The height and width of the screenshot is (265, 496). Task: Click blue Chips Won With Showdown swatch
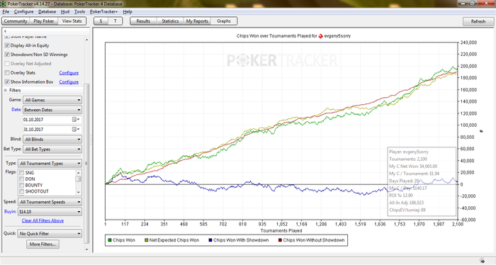(x=210, y=240)
